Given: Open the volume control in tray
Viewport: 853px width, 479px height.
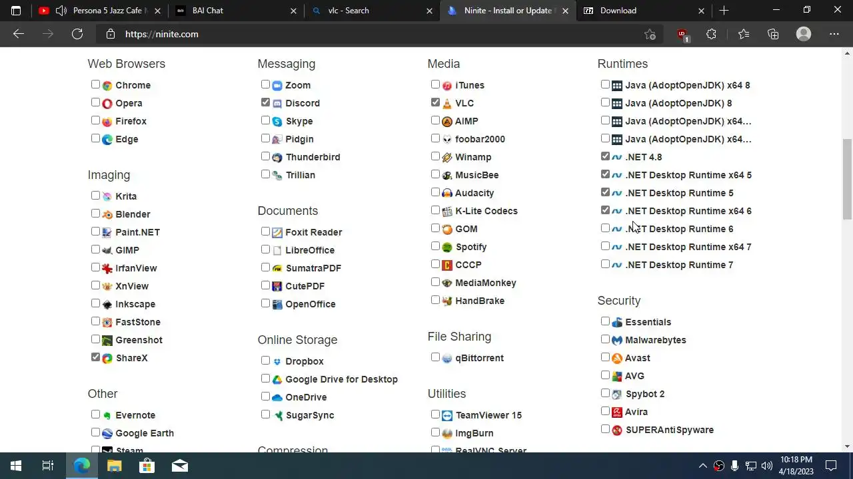Looking at the screenshot, I should tap(766, 466).
